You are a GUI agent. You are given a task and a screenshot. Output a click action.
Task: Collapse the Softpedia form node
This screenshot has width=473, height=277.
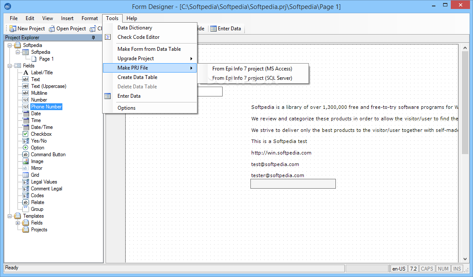tap(18, 52)
